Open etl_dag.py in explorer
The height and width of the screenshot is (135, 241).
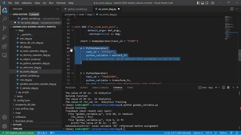click(25, 47)
